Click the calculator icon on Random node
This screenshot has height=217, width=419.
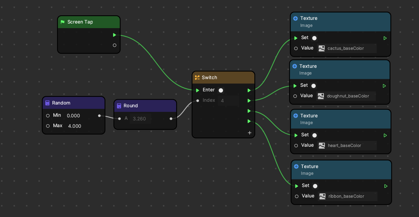[47, 103]
